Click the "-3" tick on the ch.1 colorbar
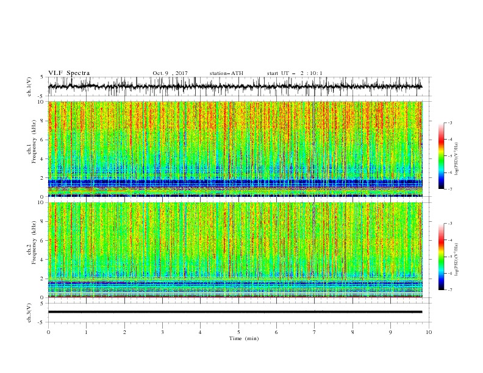483x373 pixels. pyautogui.click(x=449, y=123)
